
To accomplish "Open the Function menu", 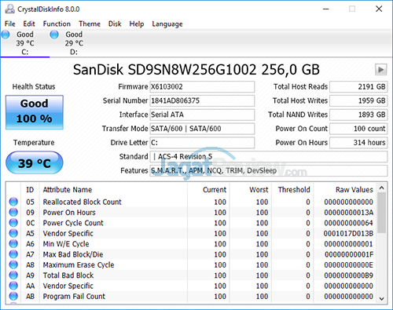I will pyautogui.click(x=57, y=24).
